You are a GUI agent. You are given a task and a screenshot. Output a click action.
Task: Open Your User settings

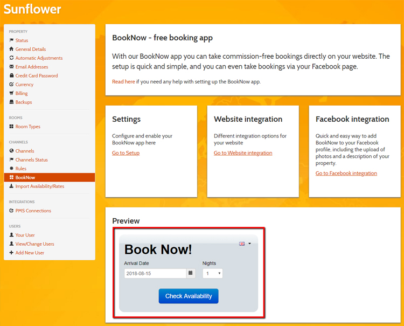(x=25, y=235)
